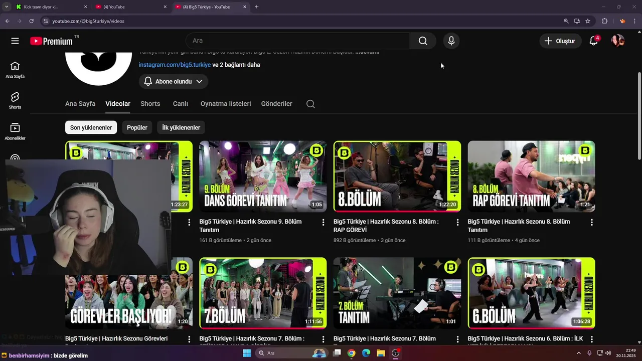Switch to the Oynatma listeleri tab
The width and height of the screenshot is (642, 361).
[226, 104]
